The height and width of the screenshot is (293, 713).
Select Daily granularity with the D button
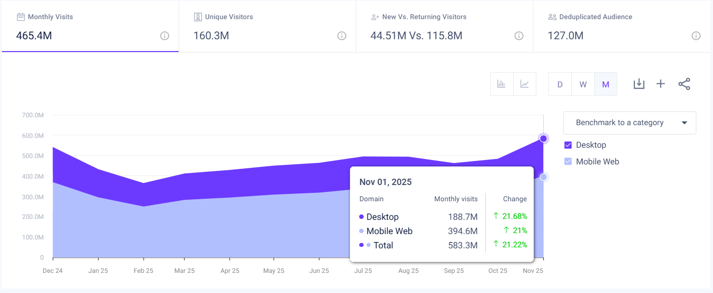click(559, 83)
